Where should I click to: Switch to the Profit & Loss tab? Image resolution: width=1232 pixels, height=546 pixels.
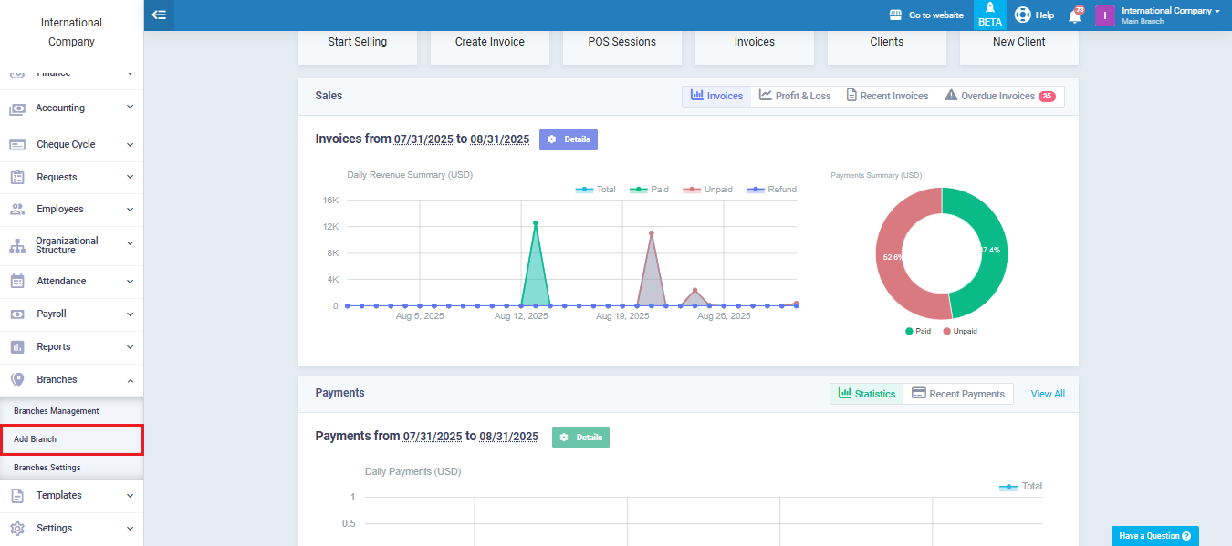[795, 96]
